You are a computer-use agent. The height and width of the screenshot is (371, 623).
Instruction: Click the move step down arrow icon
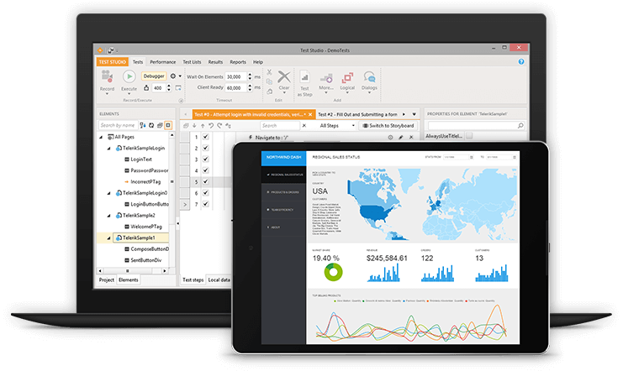(x=194, y=126)
